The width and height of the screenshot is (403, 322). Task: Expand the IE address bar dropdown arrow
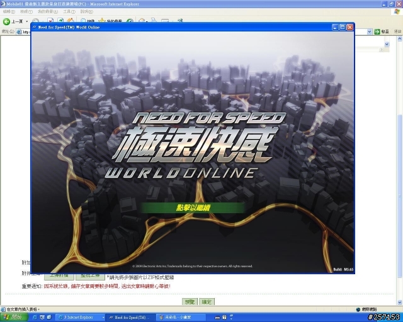coord(370,31)
